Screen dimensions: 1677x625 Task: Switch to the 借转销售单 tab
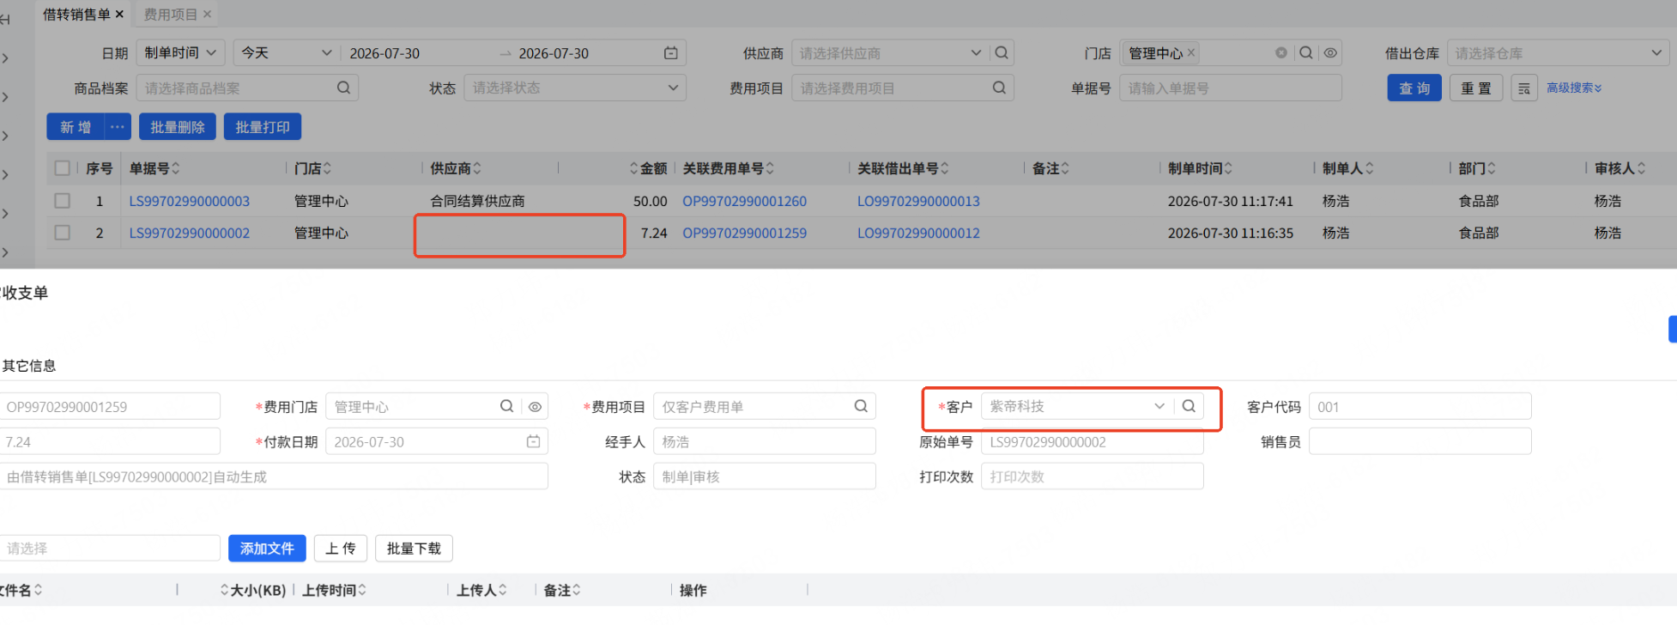pyautogui.click(x=76, y=15)
